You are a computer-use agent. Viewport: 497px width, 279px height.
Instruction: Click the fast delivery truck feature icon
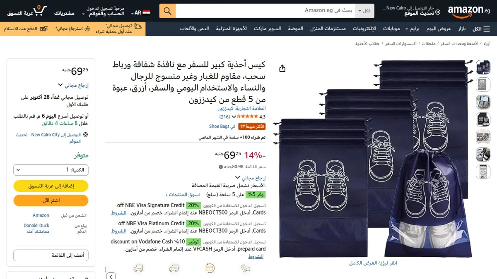pyautogui.click(x=174, y=268)
